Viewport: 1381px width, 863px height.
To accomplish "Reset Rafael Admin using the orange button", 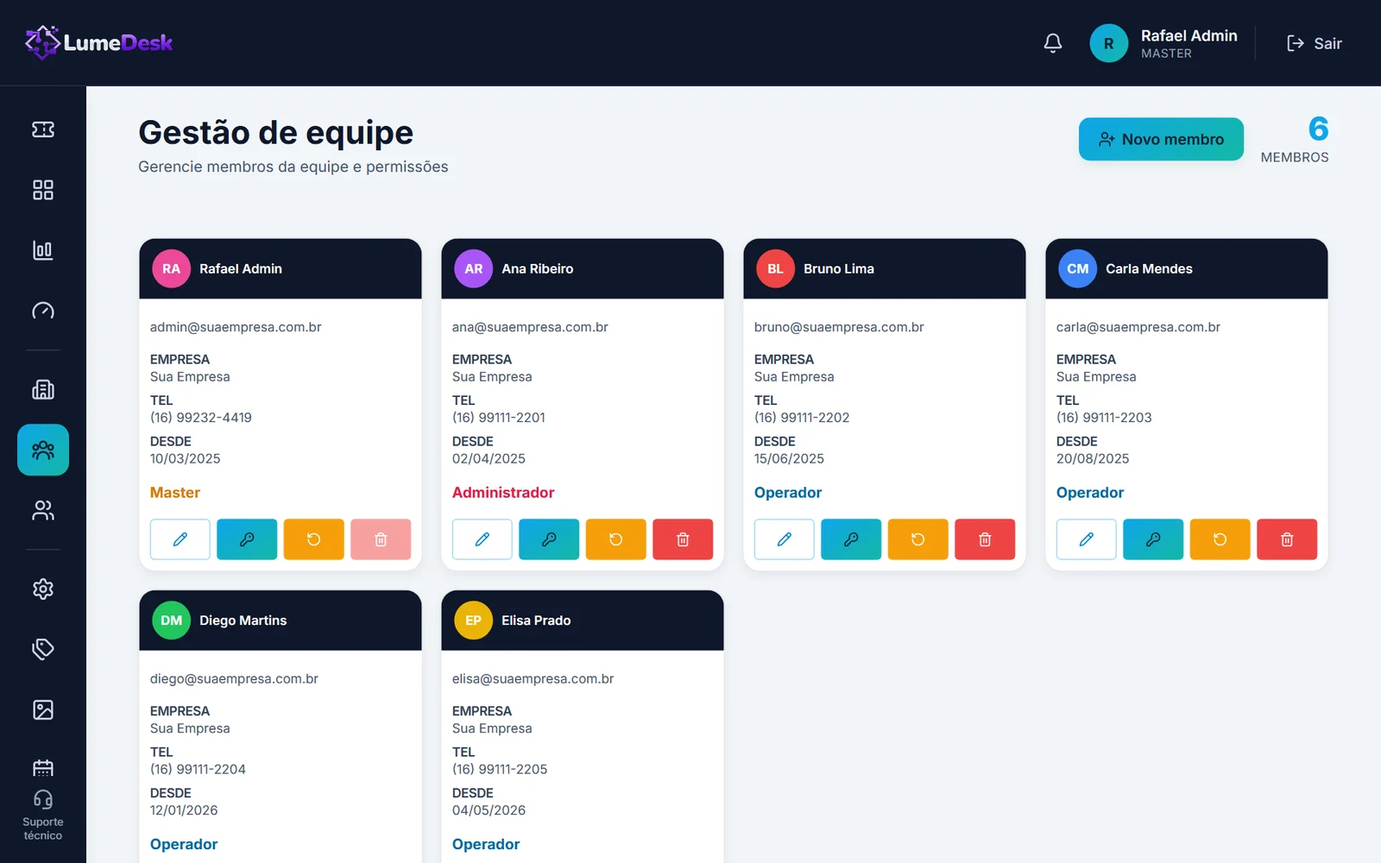I will pos(314,539).
